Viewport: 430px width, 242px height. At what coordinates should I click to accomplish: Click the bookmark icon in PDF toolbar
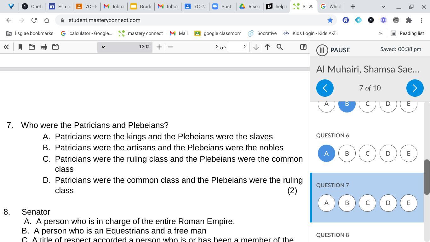(20, 47)
